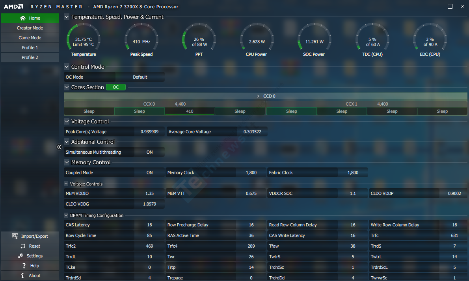The width and height of the screenshot is (469, 281).
Task: Click the AMD logo in title bar
Action: (13, 7)
